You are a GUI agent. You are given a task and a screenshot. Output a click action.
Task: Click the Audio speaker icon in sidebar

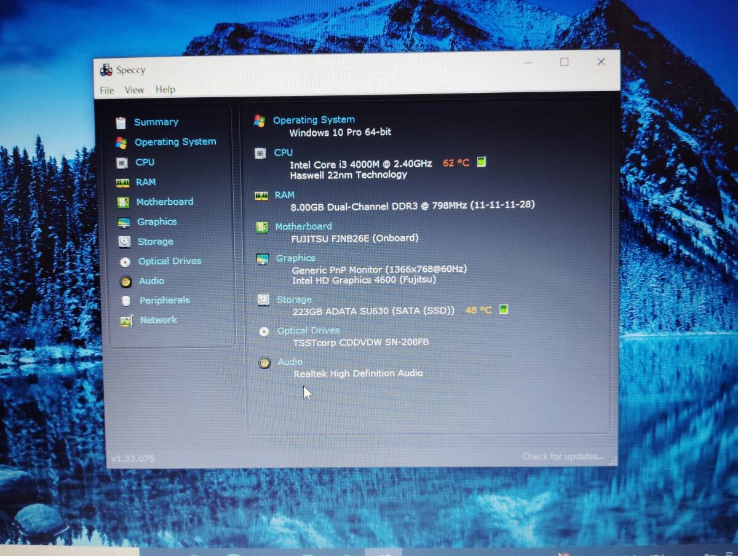coord(126,282)
